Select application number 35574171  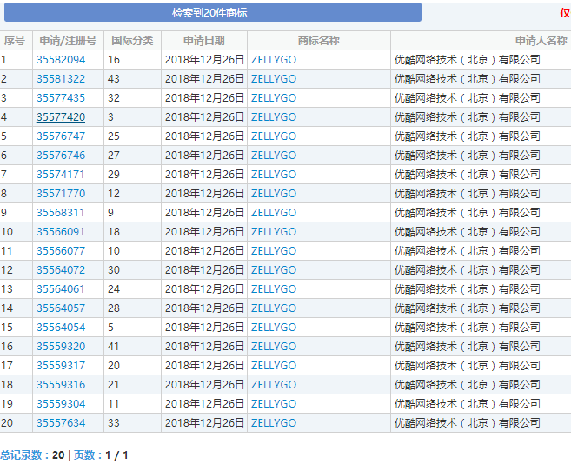(x=61, y=175)
